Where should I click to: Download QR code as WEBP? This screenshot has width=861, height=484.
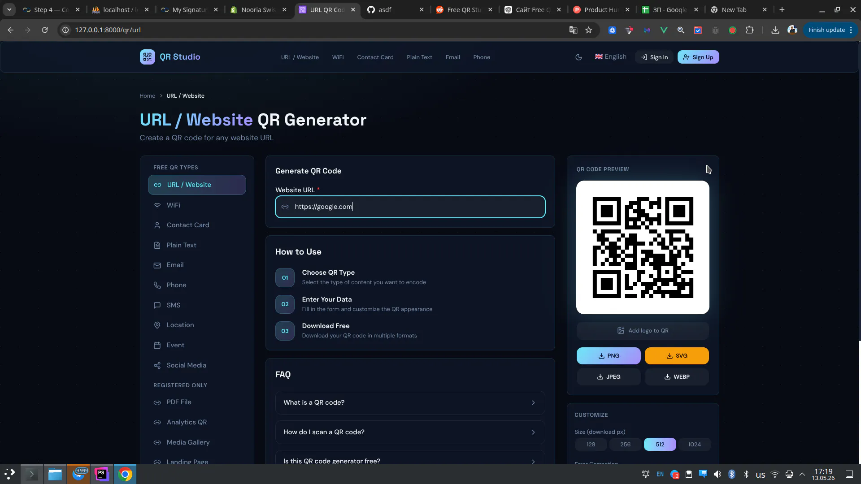(x=677, y=377)
